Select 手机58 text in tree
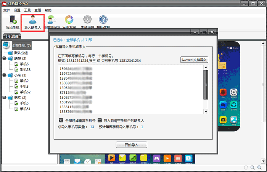Image resolution: width=267 pixels, height=172 pixels. point(25,70)
